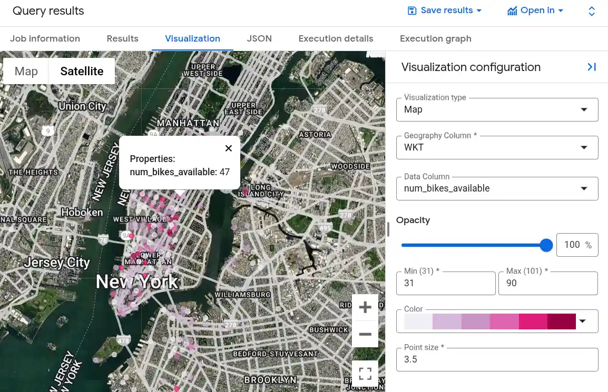This screenshot has width=608, height=392.
Task: Edit the Point size field
Action: point(497,359)
